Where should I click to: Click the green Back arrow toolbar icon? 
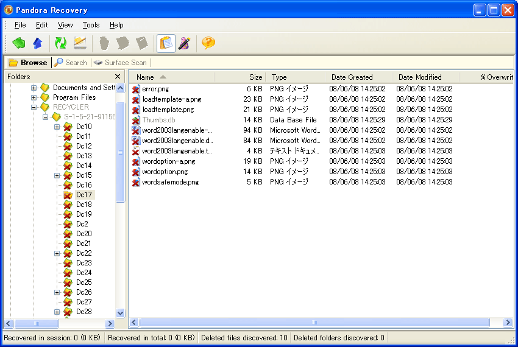click(19, 43)
